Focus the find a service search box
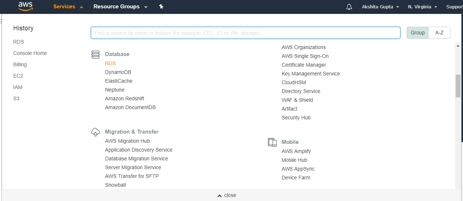This screenshot has width=463, height=201. click(246, 33)
